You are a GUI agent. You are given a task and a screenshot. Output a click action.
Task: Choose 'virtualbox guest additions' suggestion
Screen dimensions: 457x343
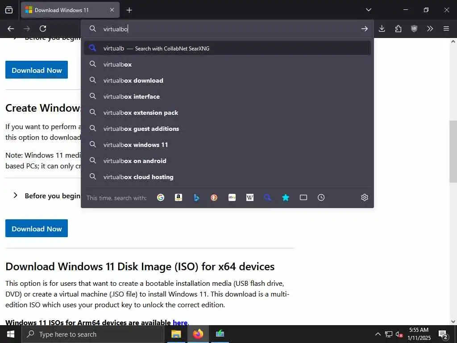point(227,129)
